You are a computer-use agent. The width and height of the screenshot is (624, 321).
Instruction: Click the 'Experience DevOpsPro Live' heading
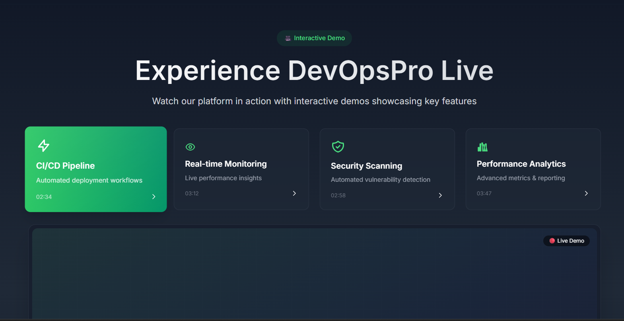pos(314,71)
